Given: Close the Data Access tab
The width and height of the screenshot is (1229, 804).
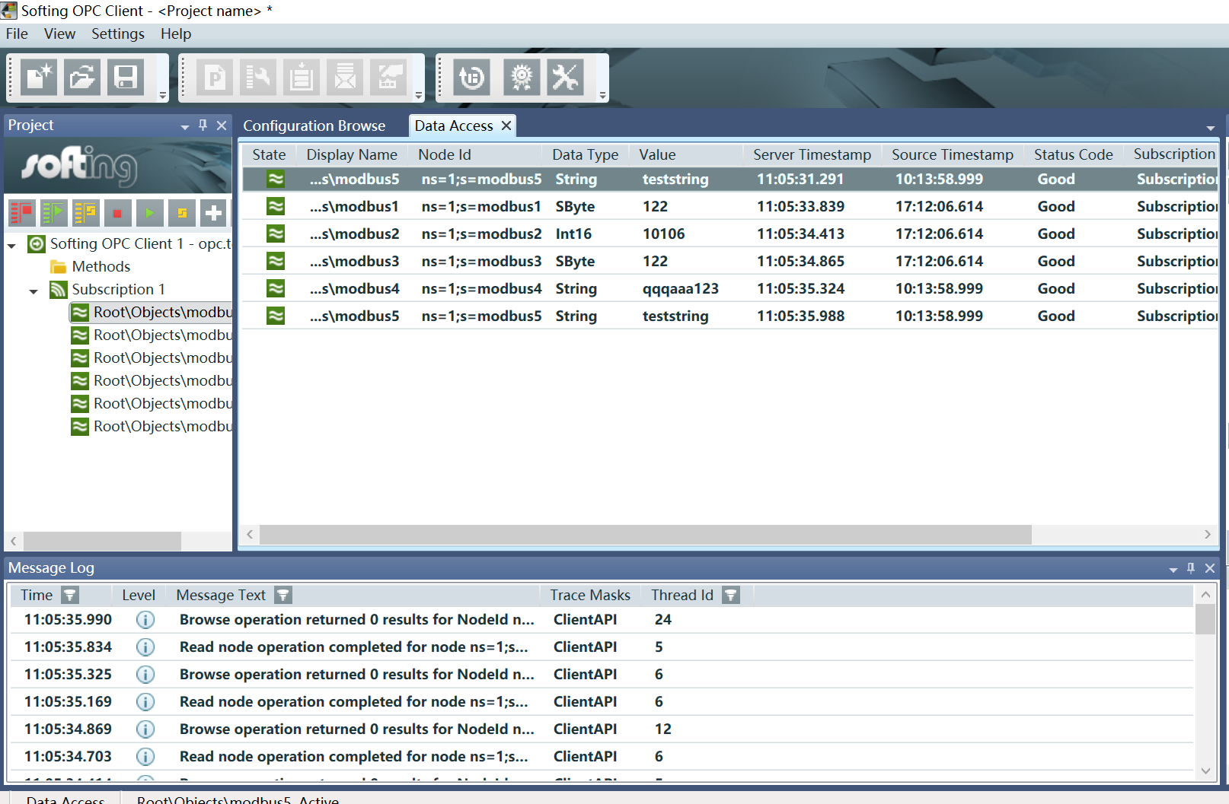Looking at the screenshot, I should click(x=506, y=126).
